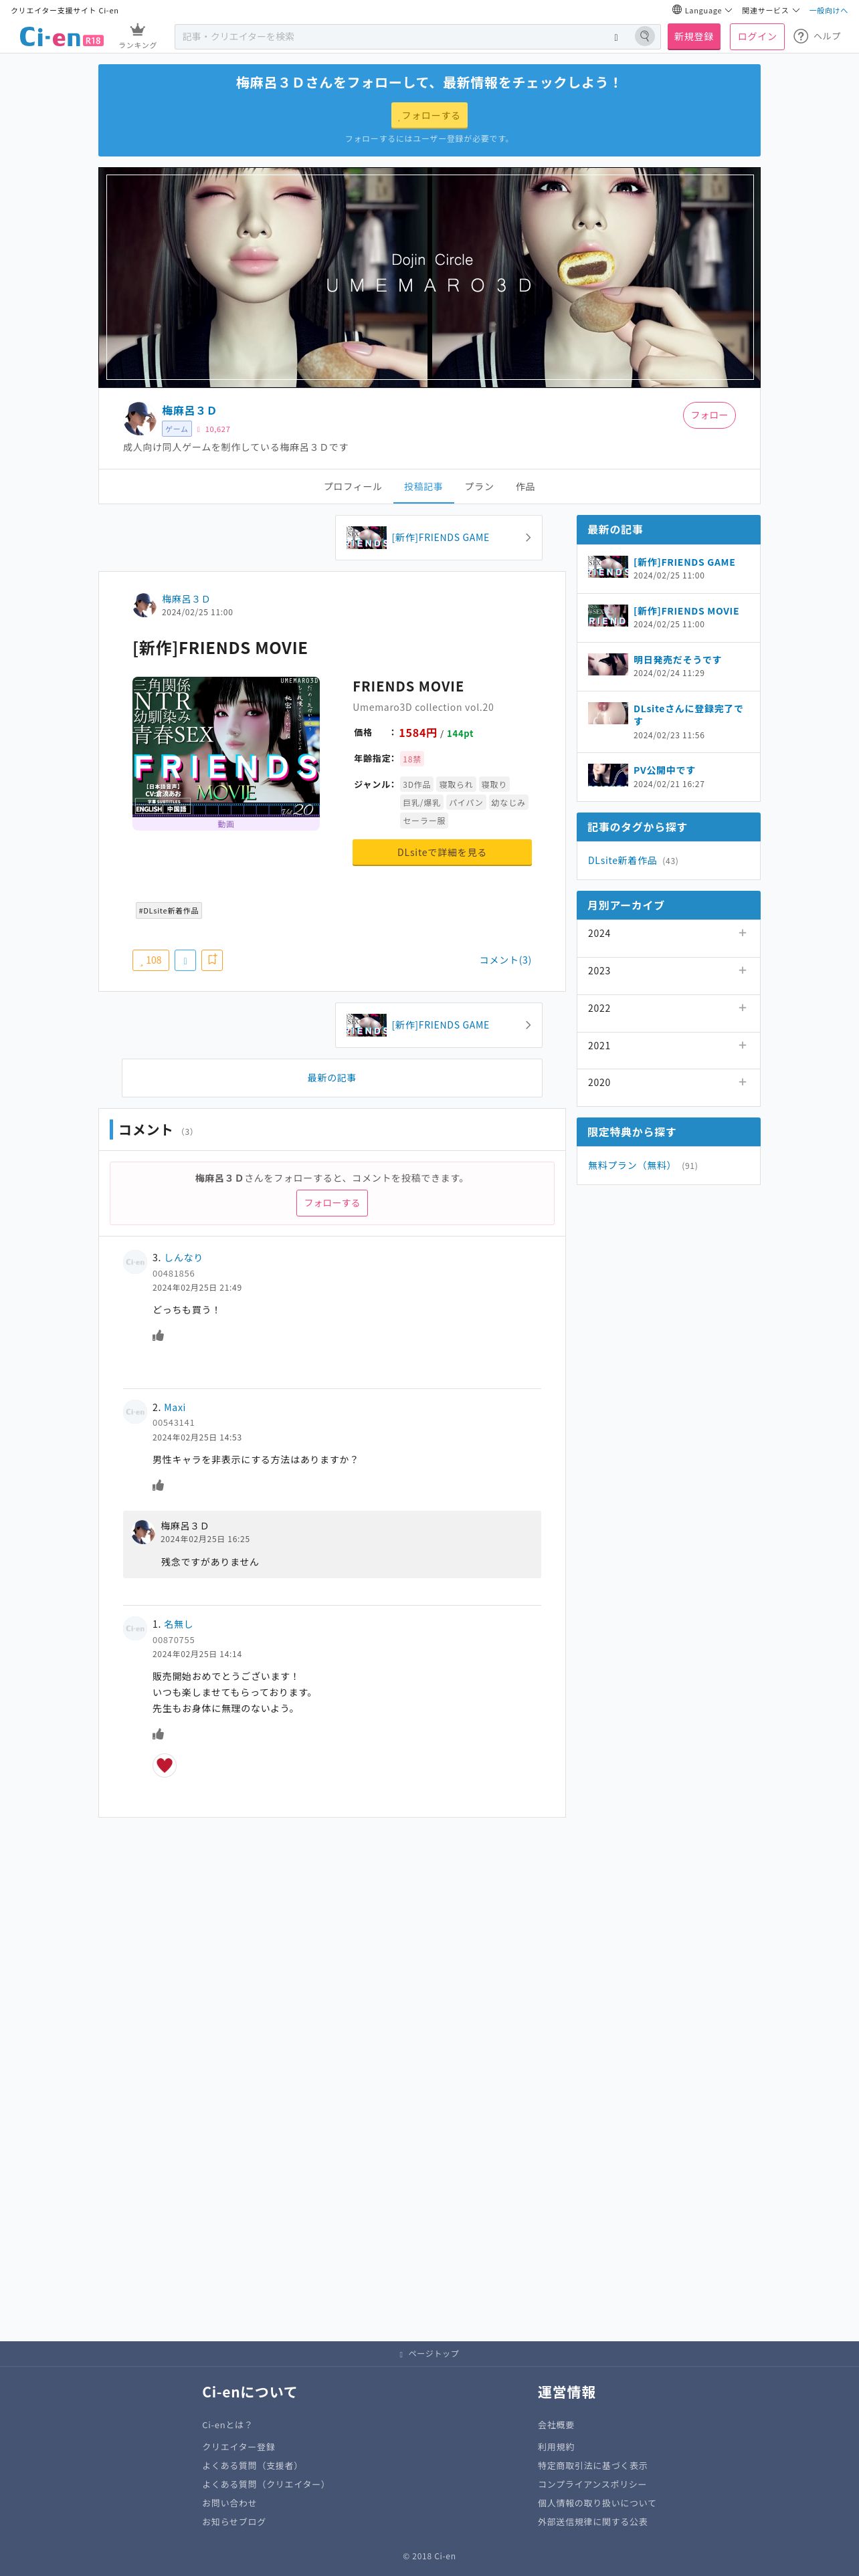Click the blue share icon button
The height and width of the screenshot is (2576, 859).
[185, 960]
